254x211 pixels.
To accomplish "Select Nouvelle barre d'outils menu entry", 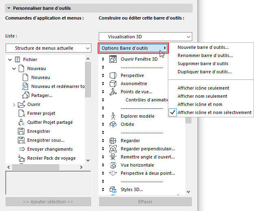I will [203, 47].
